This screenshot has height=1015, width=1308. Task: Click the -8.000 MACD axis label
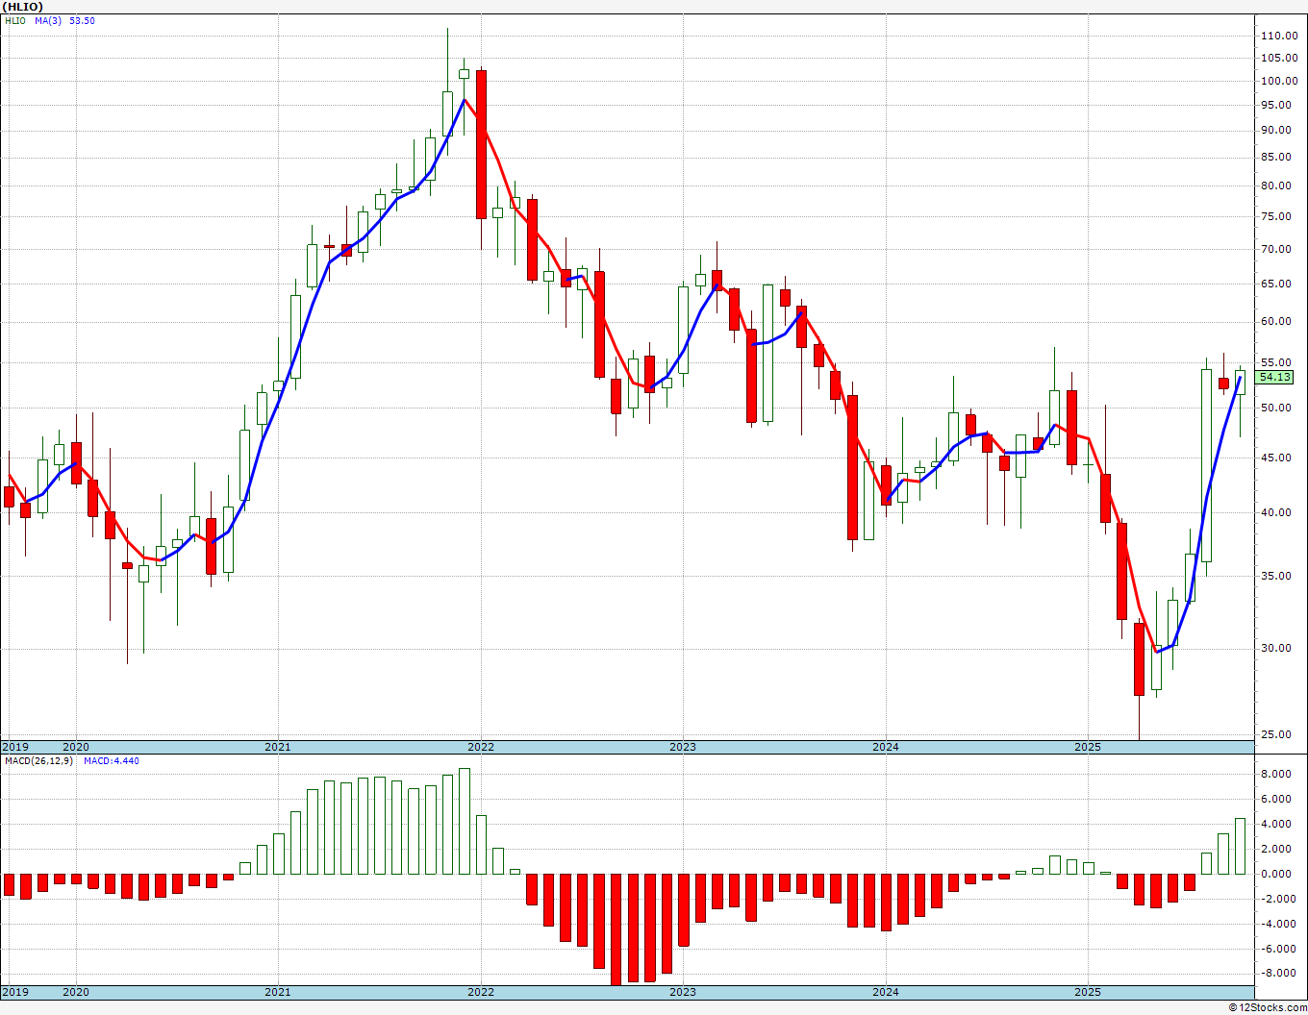pos(1277,974)
